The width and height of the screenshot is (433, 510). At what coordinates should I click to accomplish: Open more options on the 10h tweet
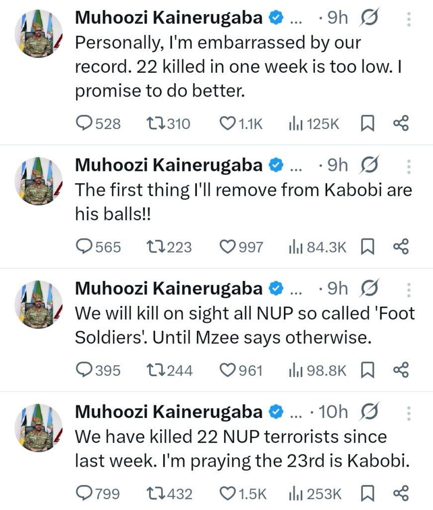[409, 412]
